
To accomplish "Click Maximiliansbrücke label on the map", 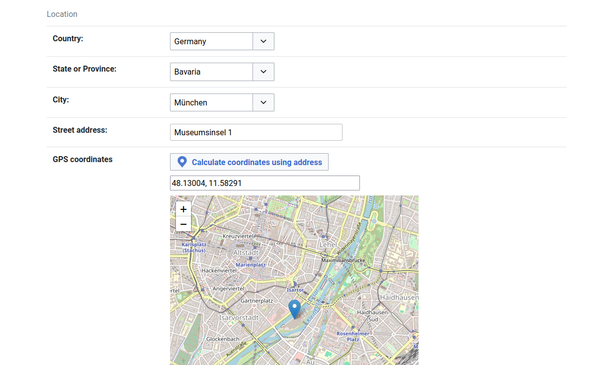I will point(344,260).
